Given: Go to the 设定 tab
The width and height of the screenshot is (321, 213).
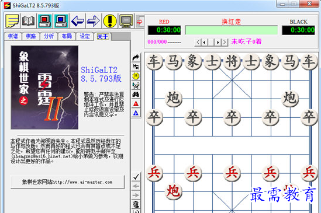Looking at the screenshot, I should 85,36.
